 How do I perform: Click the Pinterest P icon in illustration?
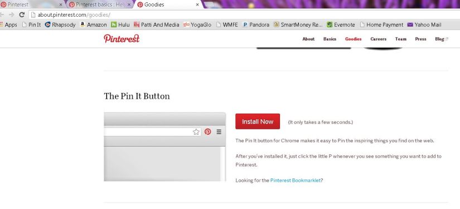click(208, 132)
